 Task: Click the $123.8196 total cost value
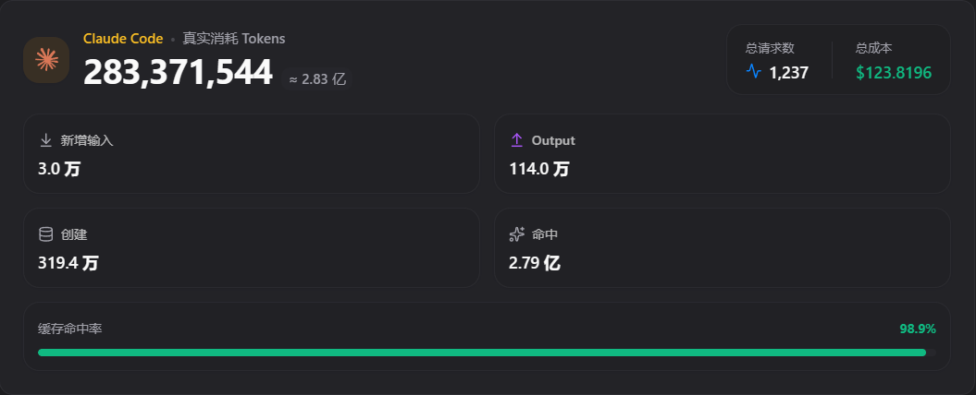[894, 73]
